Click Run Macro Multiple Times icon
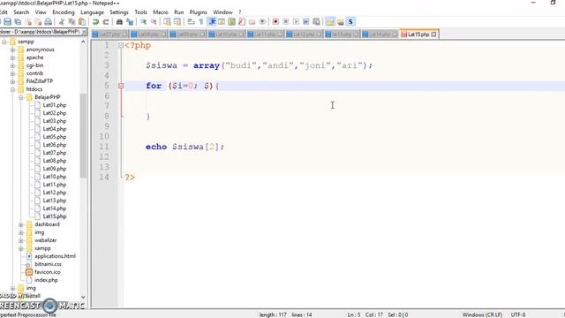The width and height of the screenshot is (565, 318). 306,21
